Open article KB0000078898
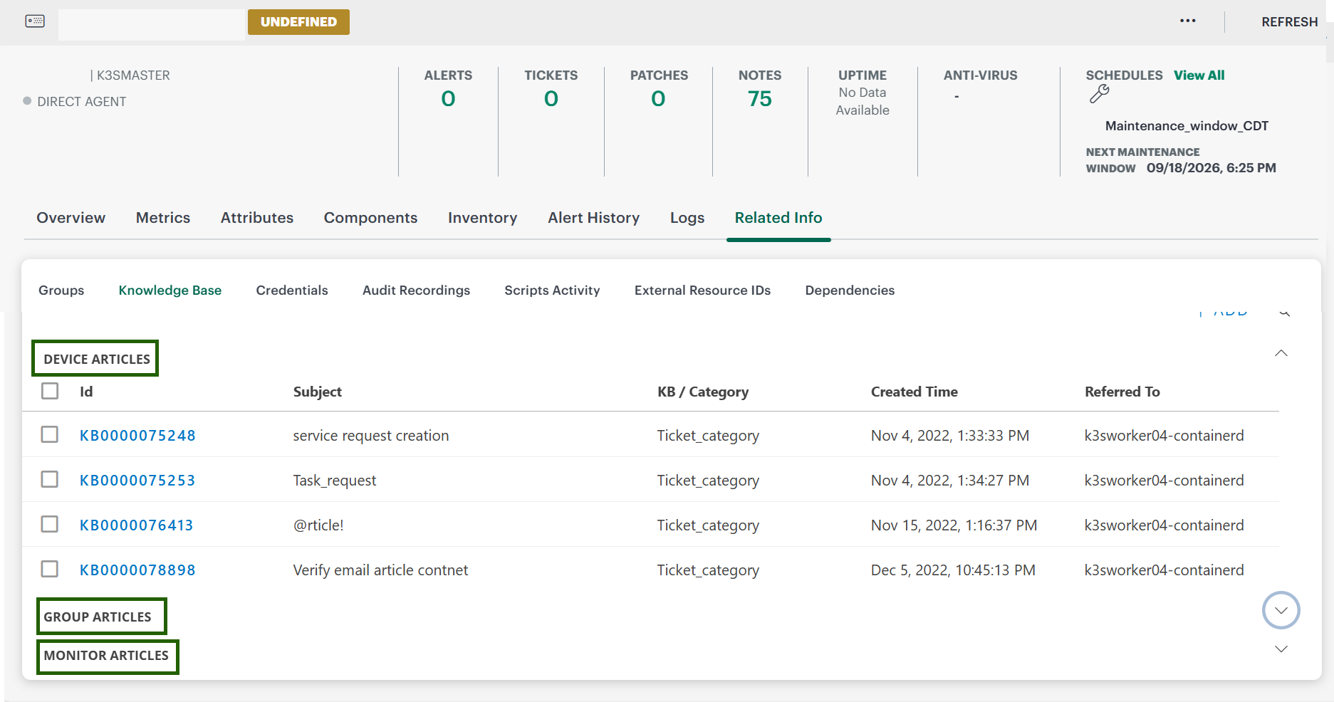This screenshot has width=1334, height=702. (x=137, y=570)
